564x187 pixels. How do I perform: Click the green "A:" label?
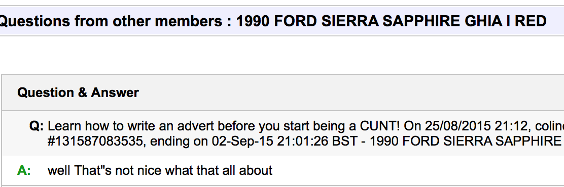pos(24,170)
